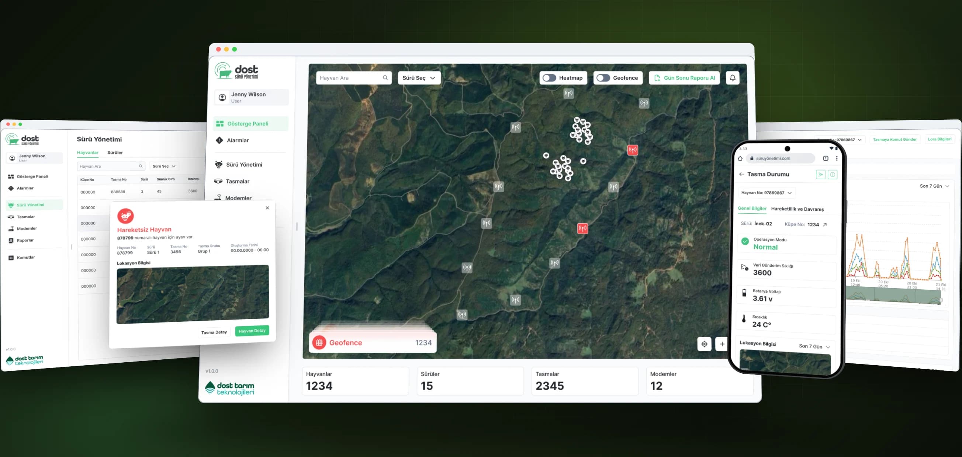Select Genel Bilgiler tab on phone
This screenshot has width=962, height=457.
(752, 209)
